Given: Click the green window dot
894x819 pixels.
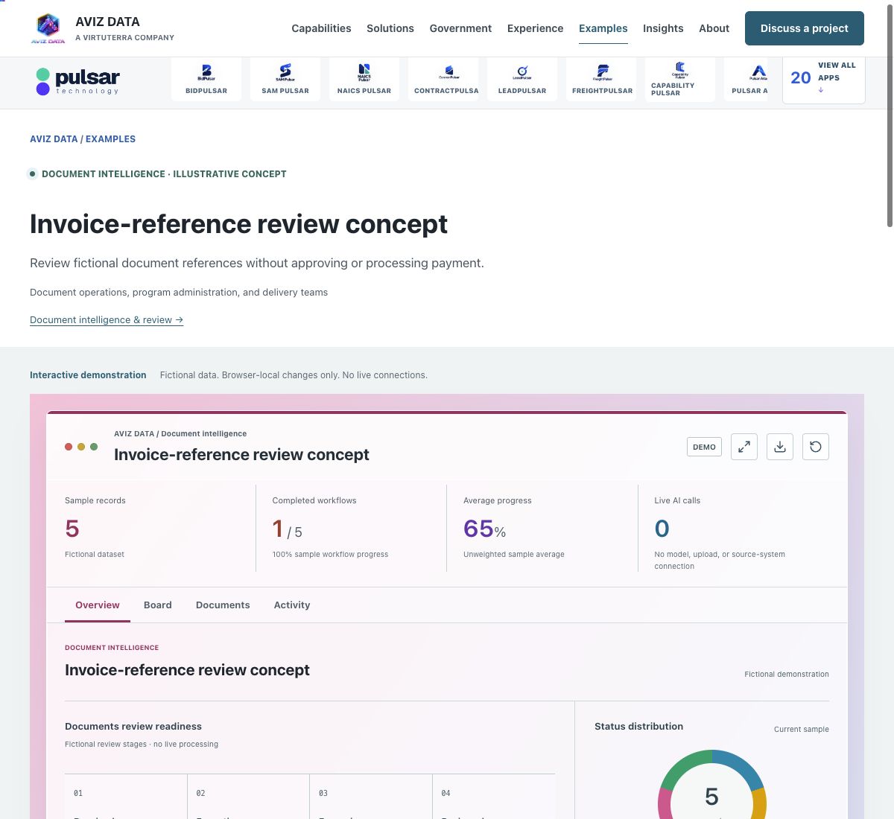Looking at the screenshot, I should tap(94, 447).
